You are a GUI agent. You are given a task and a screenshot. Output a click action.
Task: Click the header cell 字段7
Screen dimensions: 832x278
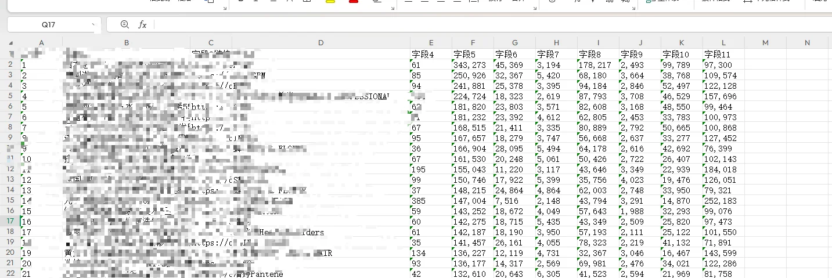click(556, 54)
